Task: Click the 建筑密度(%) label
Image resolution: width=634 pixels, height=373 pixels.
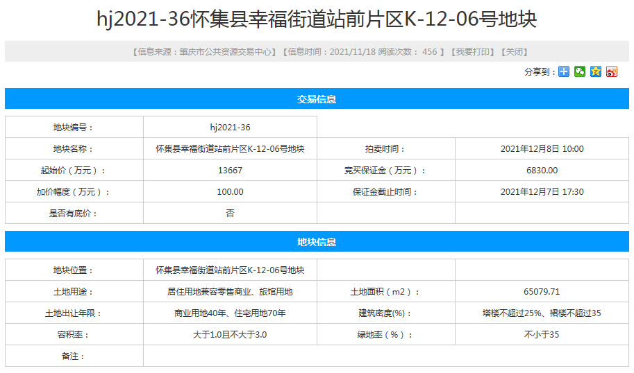Action: click(x=385, y=313)
